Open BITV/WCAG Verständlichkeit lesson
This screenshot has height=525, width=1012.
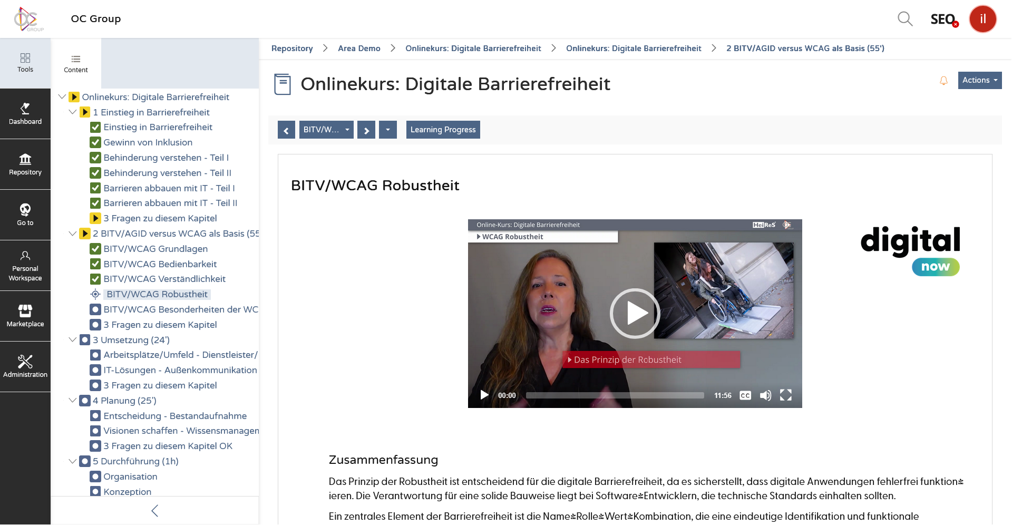(164, 279)
